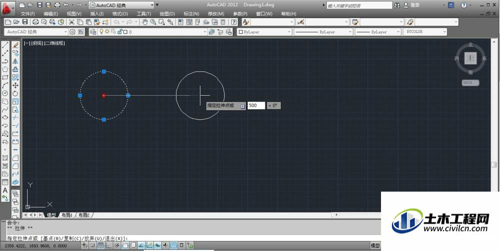Select the Line tool in Draw toolbar
This screenshot has width=500, height=251.
pos(5,45)
